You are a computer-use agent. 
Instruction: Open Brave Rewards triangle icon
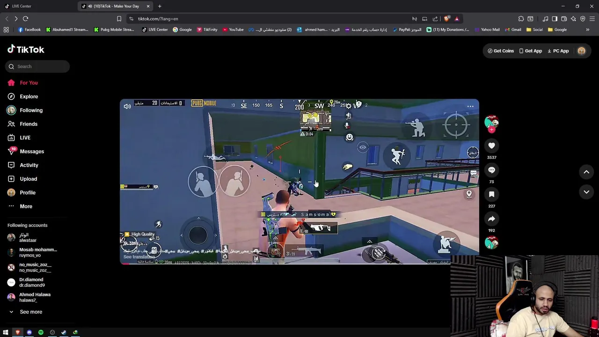tap(457, 19)
